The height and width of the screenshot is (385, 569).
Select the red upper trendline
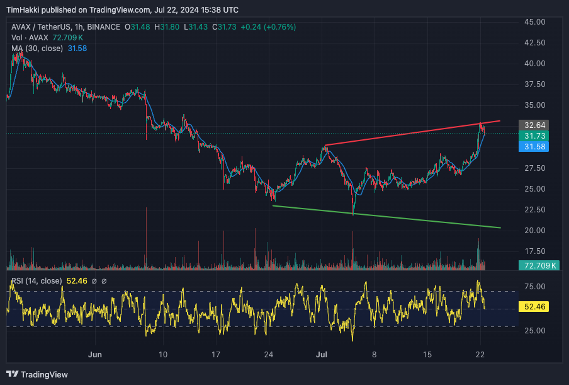coord(409,133)
